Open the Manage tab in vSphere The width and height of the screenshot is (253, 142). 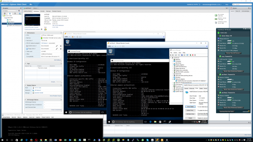pyautogui.click(x=48, y=11)
